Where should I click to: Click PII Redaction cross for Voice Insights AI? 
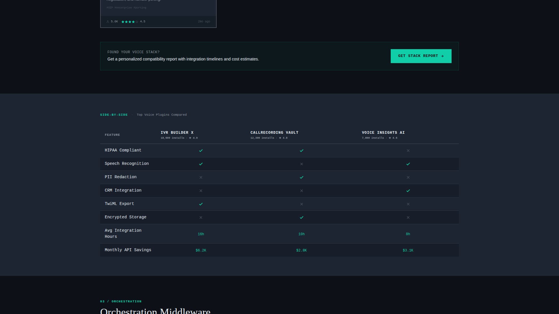[408, 177]
